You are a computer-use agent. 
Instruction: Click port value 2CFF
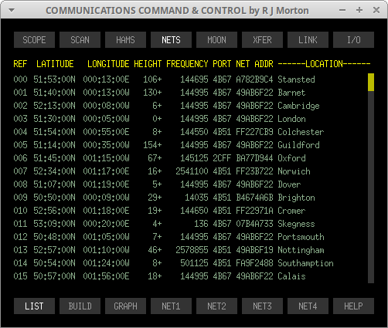[x=222, y=158]
